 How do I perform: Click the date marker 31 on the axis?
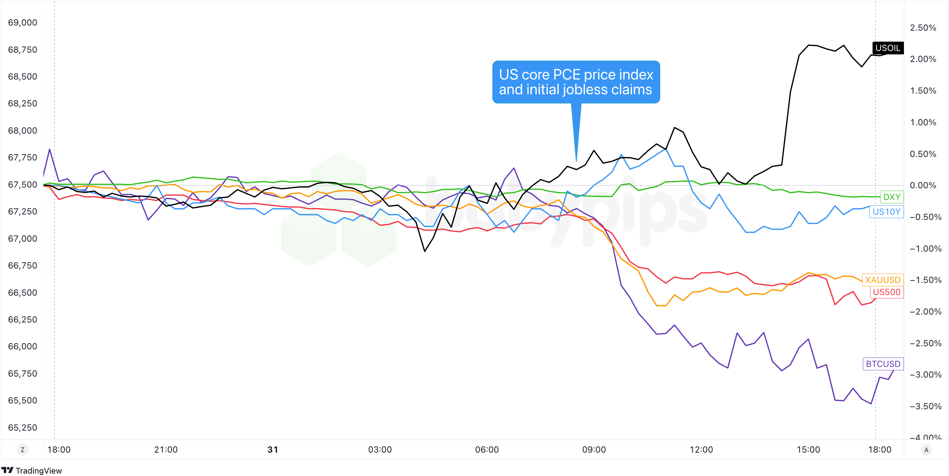273,449
